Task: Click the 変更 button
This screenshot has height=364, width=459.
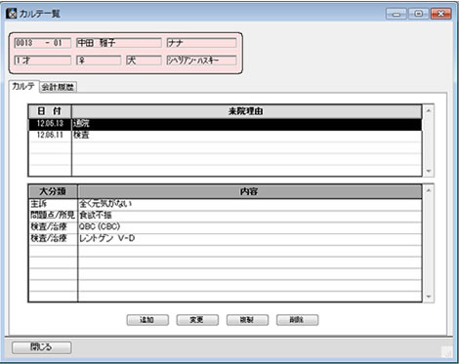Action: [197, 320]
